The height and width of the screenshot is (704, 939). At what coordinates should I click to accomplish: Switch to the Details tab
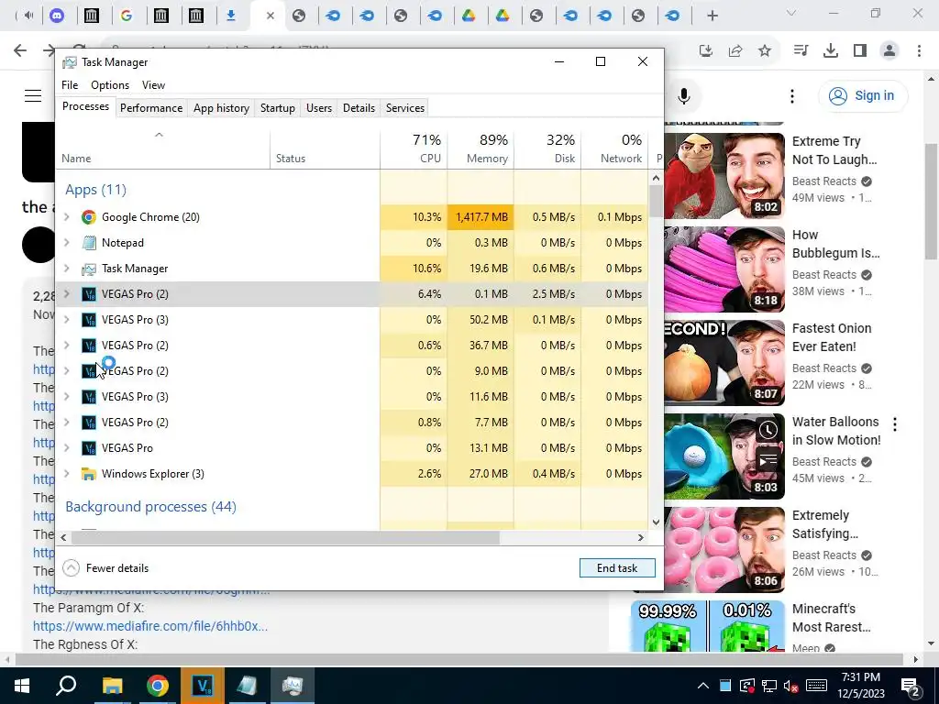pyautogui.click(x=359, y=108)
